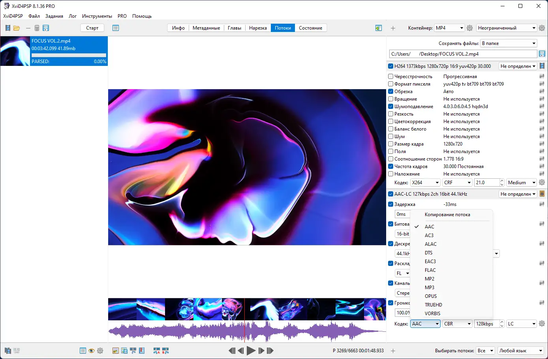Screen dimensions: 548x359
Task: Click the green arrow panel icon
Action: [x=379, y=28]
